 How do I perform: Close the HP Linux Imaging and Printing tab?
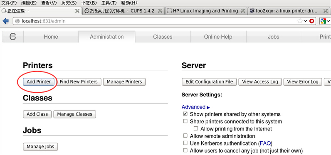(x=243, y=11)
